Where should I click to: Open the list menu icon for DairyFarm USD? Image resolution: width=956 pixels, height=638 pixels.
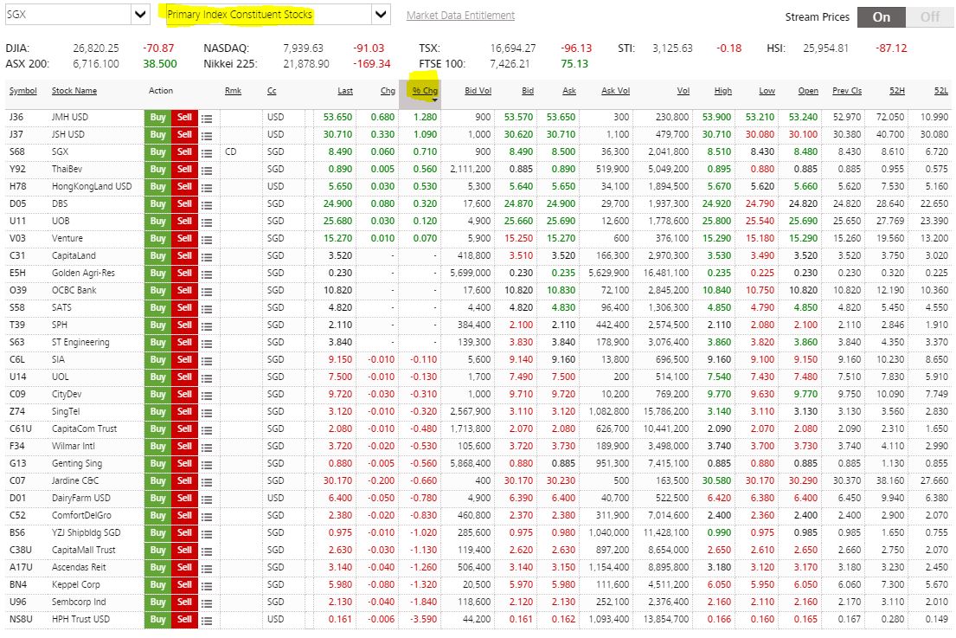207,499
